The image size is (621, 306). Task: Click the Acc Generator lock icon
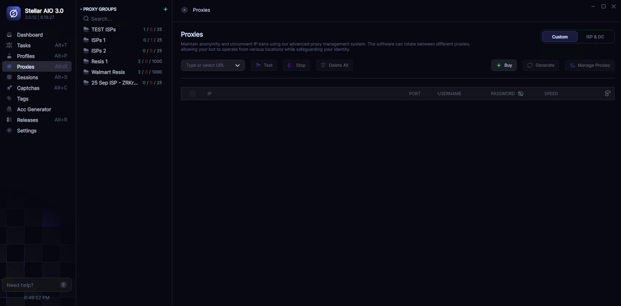10,109
